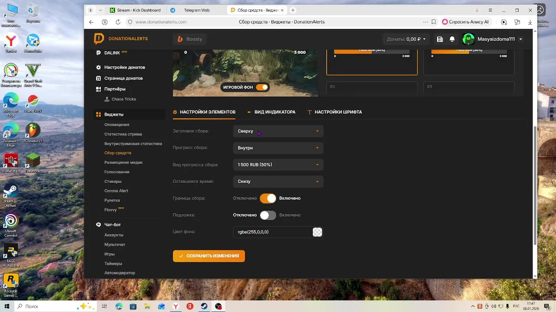
Task: Open the new tab plus button
Action: (293, 10)
